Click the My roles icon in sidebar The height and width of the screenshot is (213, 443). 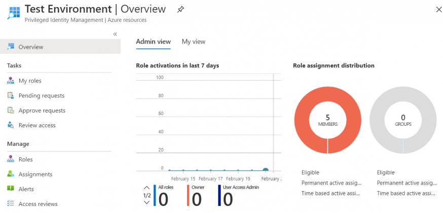(11, 81)
